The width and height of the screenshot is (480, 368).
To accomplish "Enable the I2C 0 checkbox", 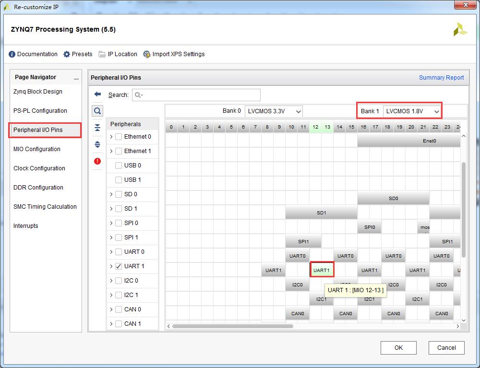I will pos(119,281).
